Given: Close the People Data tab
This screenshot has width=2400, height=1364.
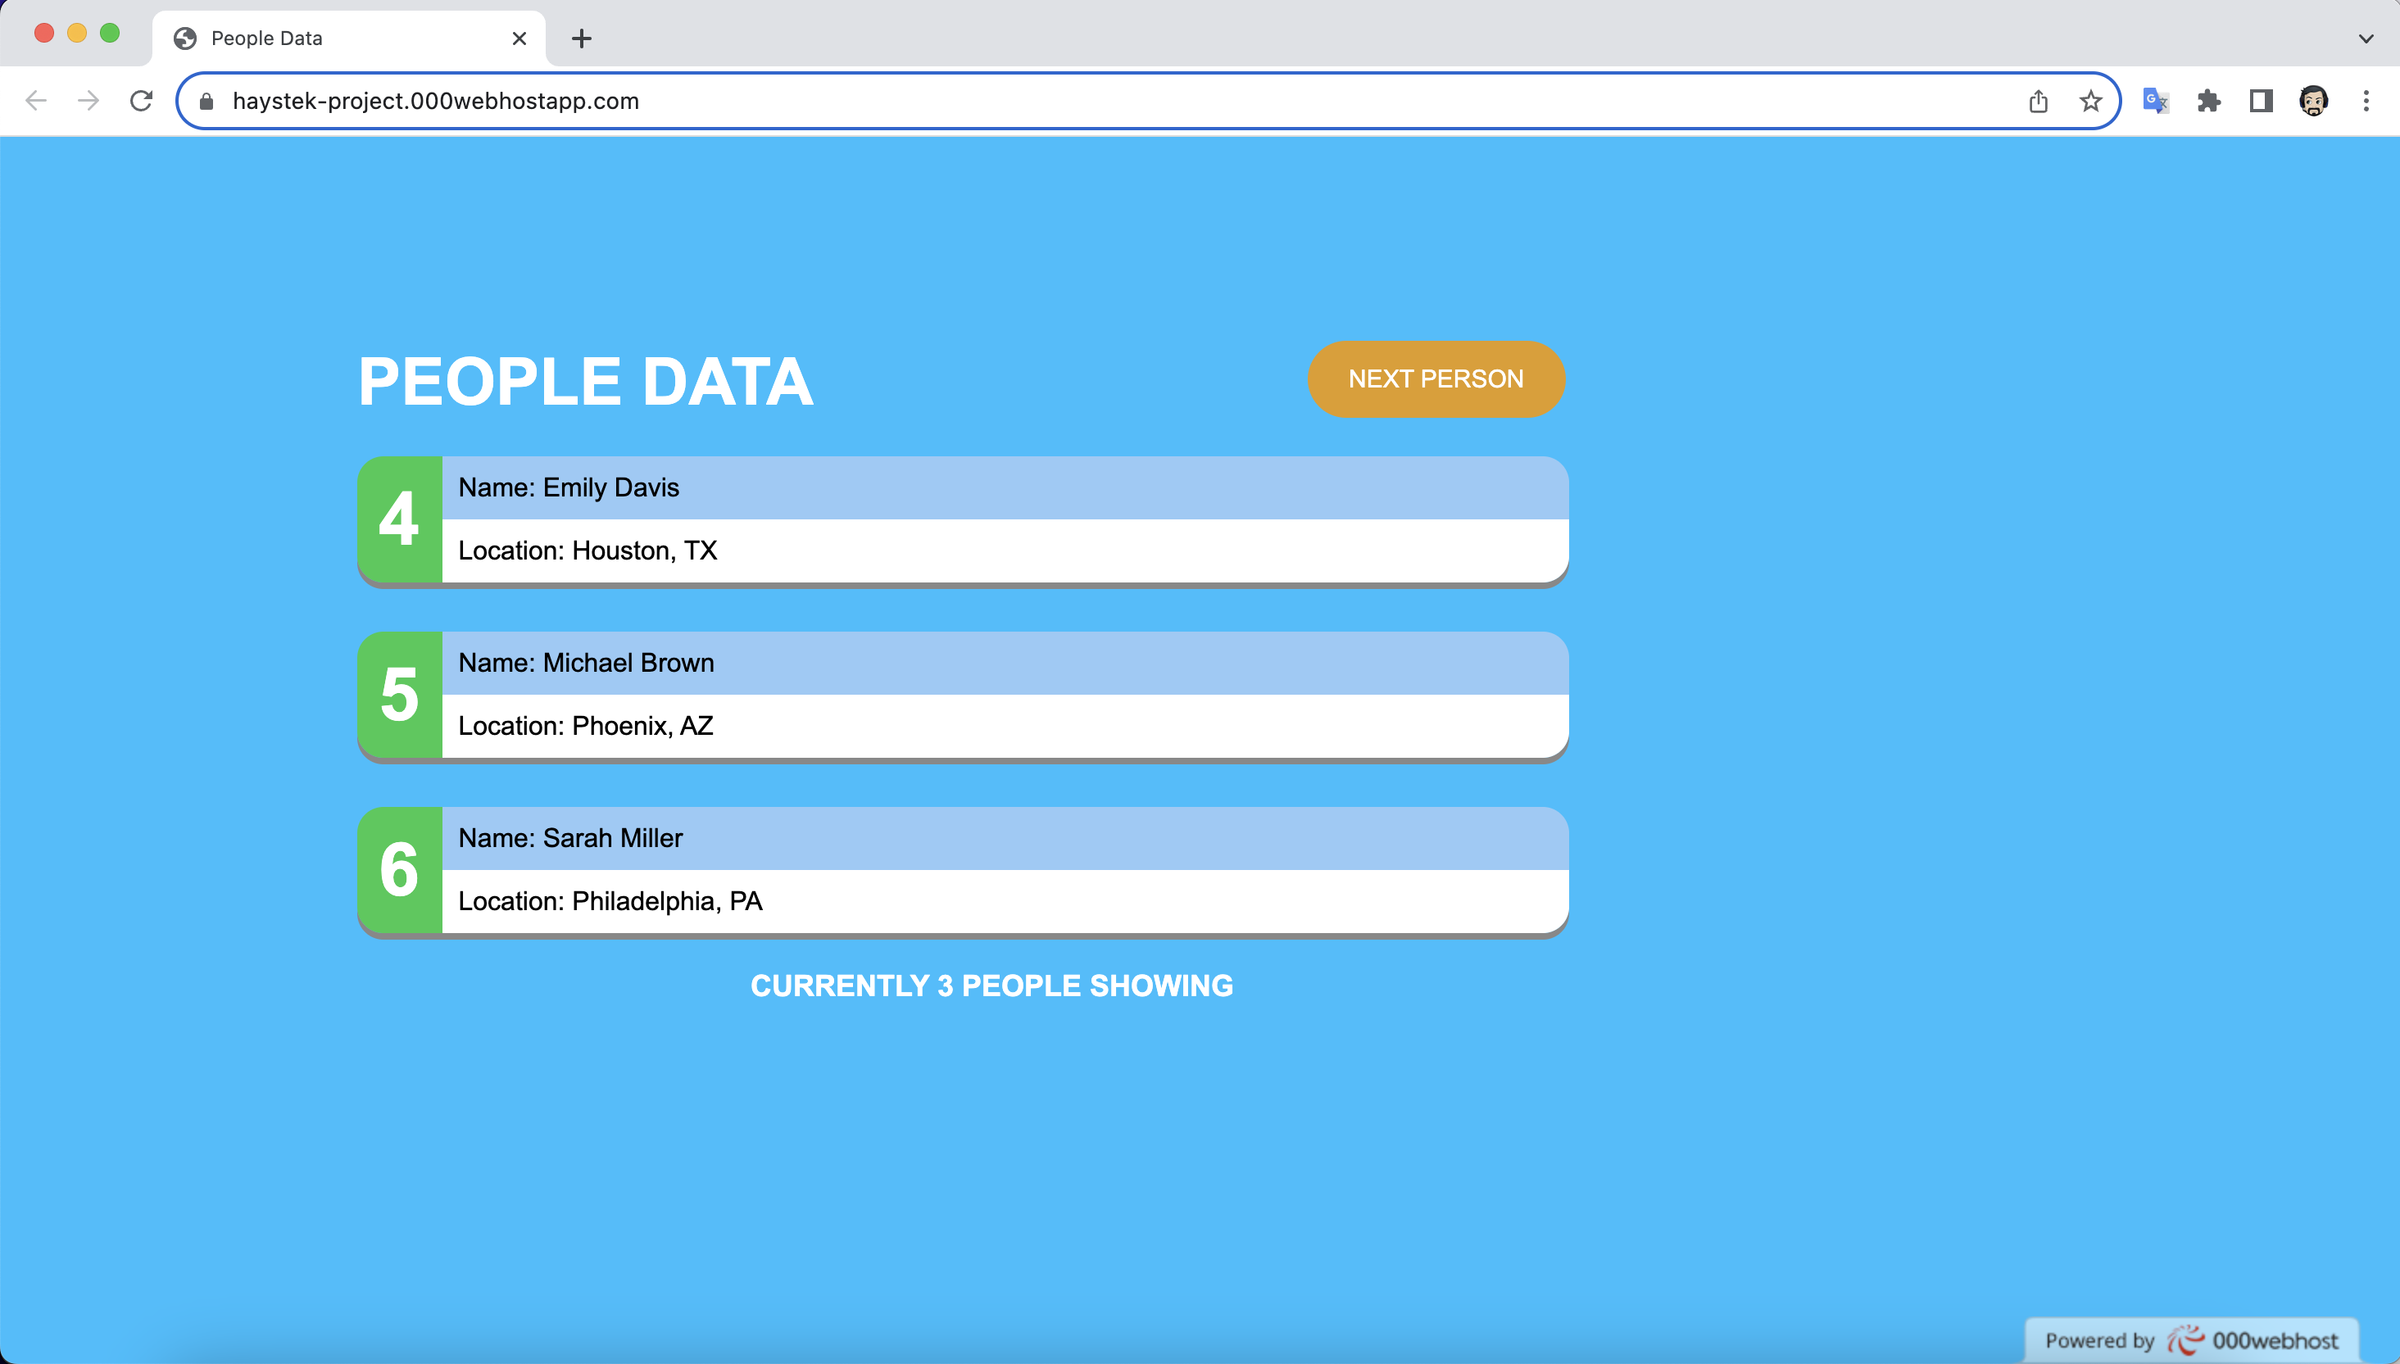Looking at the screenshot, I should coord(519,39).
